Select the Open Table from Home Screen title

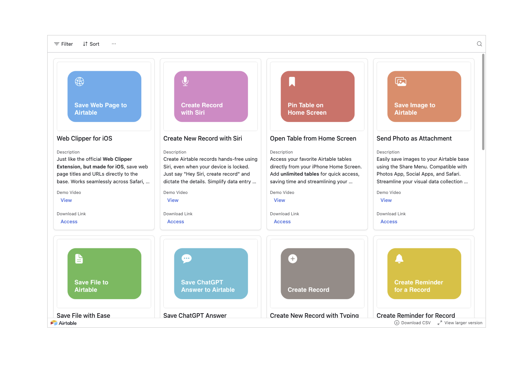(x=313, y=139)
